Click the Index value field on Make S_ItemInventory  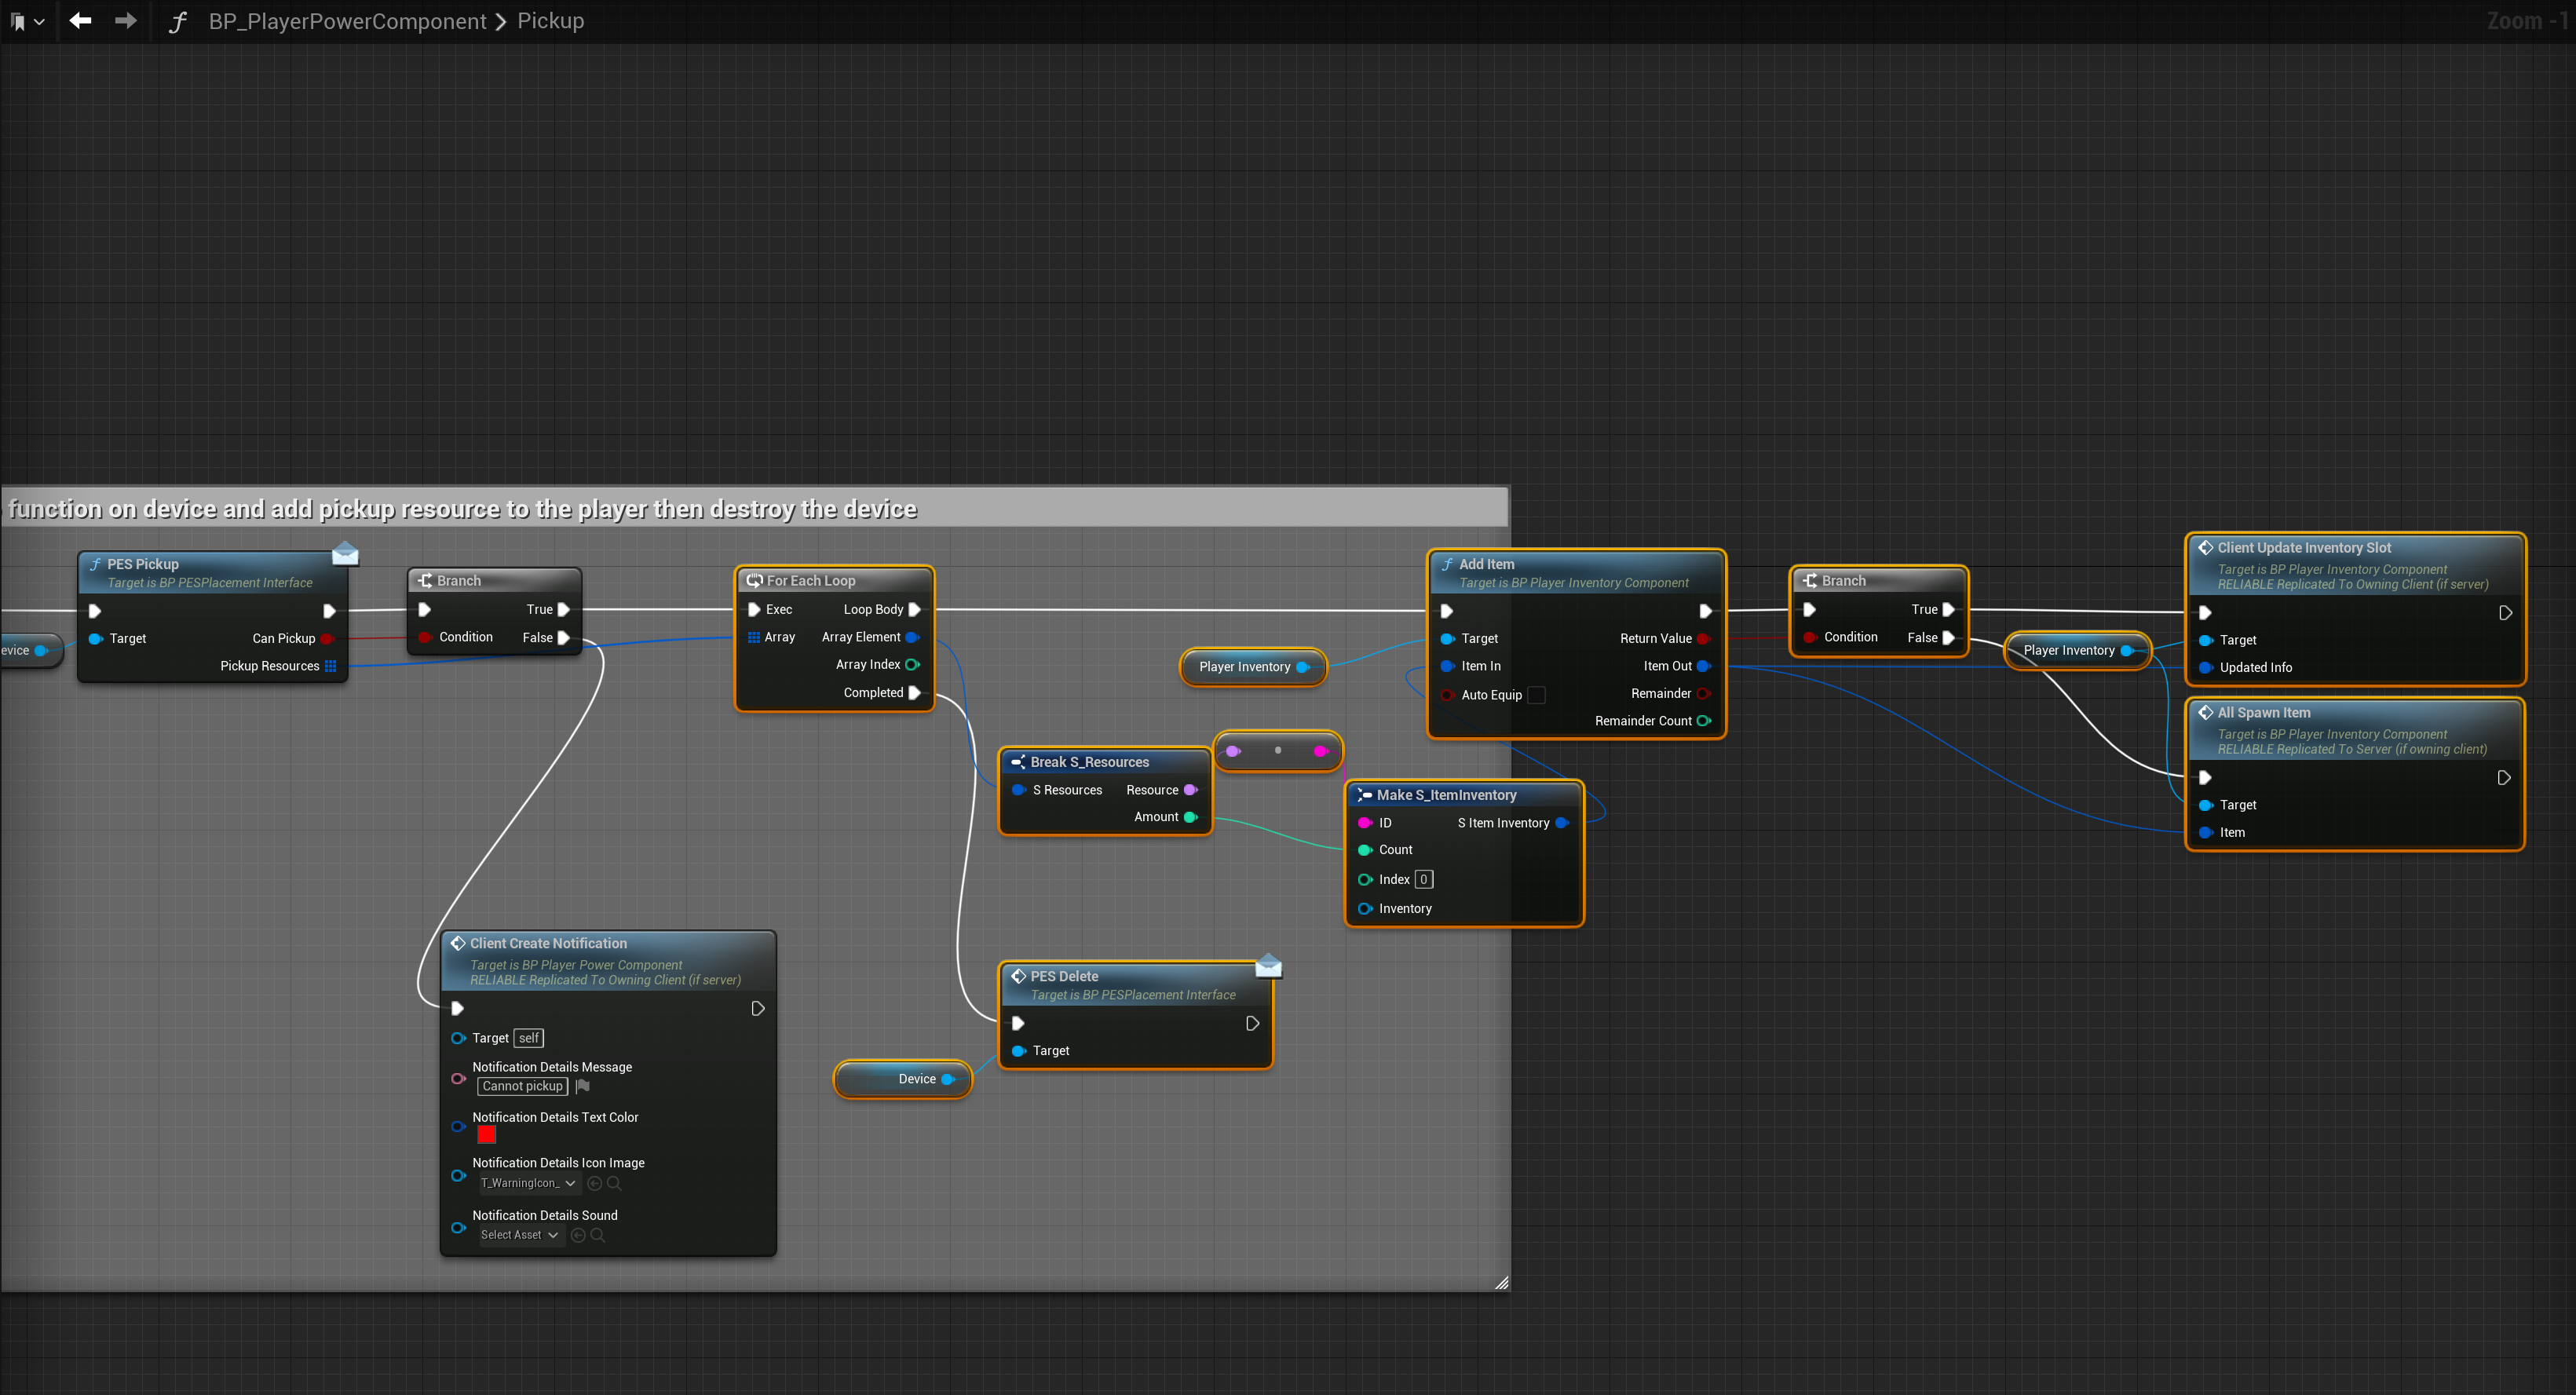tap(1424, 879)
